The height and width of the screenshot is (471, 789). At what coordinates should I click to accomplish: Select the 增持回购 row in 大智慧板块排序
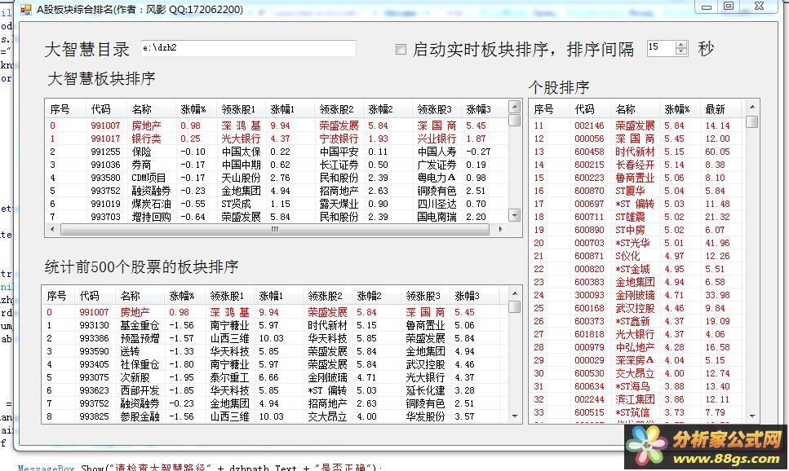[277, 217]
